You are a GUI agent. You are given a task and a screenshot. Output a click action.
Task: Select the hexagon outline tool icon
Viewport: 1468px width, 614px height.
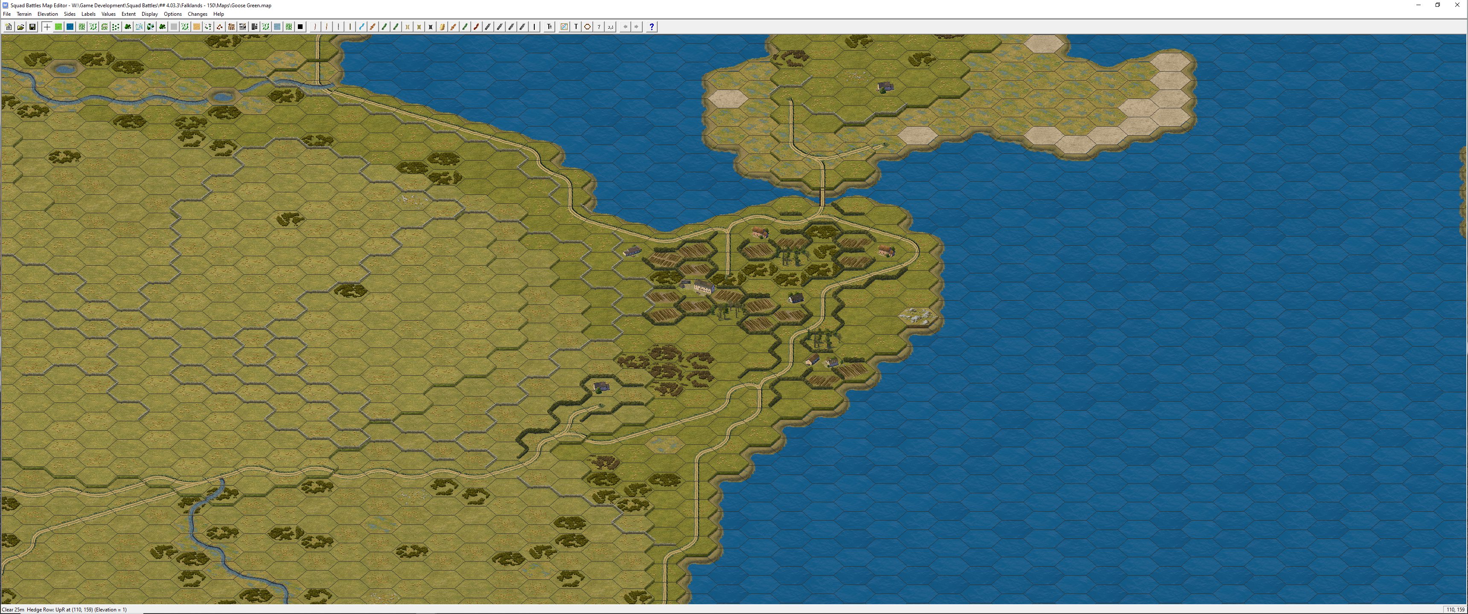point(587,27)
